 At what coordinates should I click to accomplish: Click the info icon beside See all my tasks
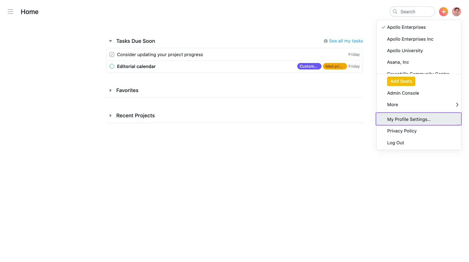click(326, 41)
